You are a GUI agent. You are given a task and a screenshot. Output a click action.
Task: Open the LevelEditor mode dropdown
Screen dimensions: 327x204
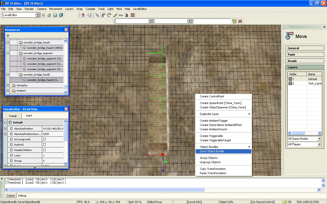point(38,15)
